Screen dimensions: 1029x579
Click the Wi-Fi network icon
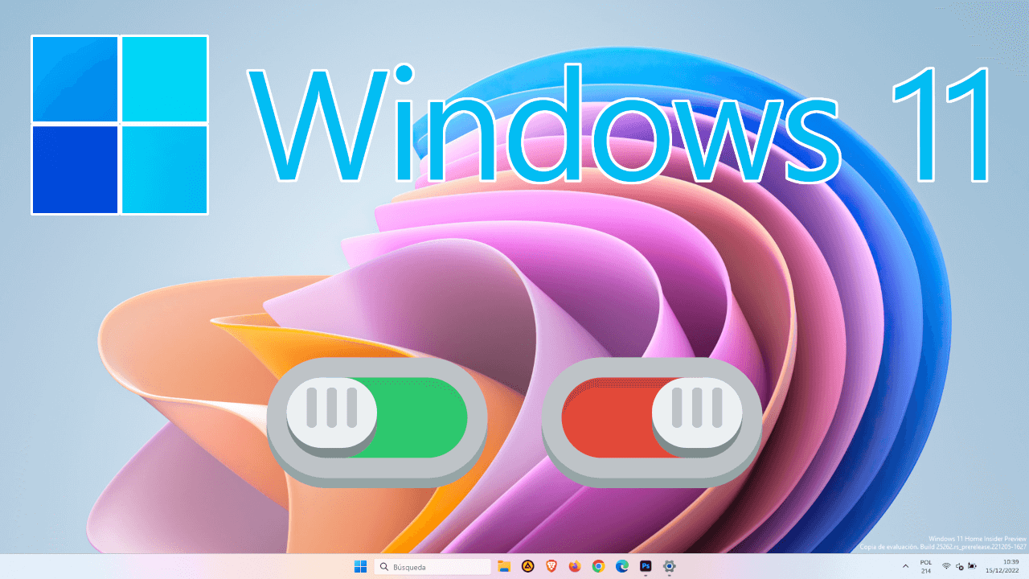946,566
